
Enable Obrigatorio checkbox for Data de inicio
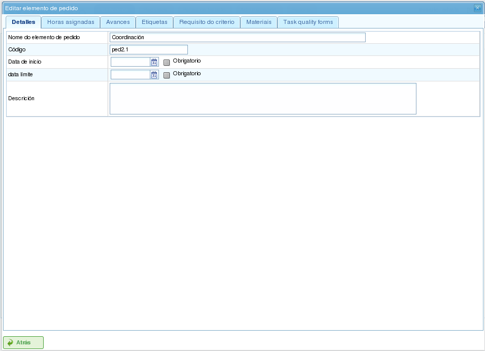pyautogui.click(x=167, y=63)
